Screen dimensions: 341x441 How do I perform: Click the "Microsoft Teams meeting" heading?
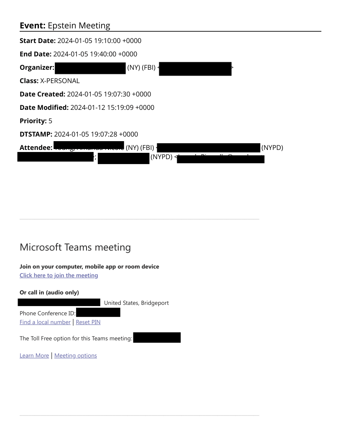75,247
